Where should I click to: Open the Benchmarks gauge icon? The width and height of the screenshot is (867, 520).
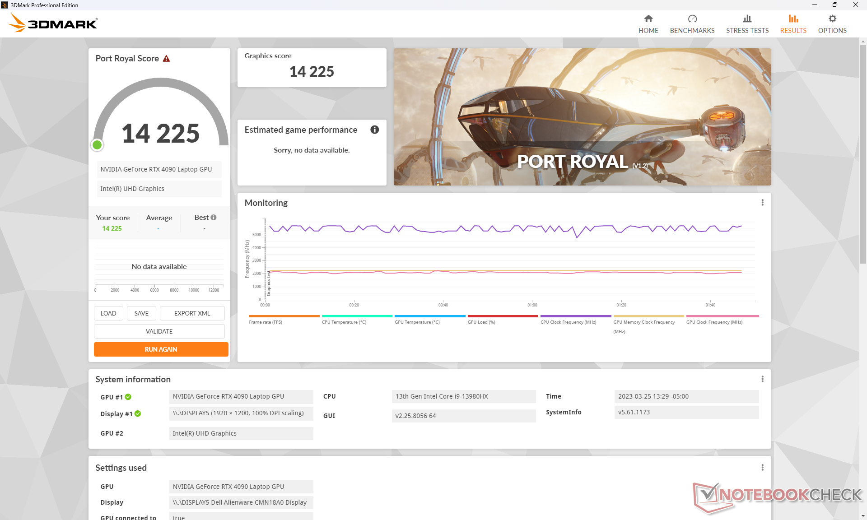click(692, 19)
